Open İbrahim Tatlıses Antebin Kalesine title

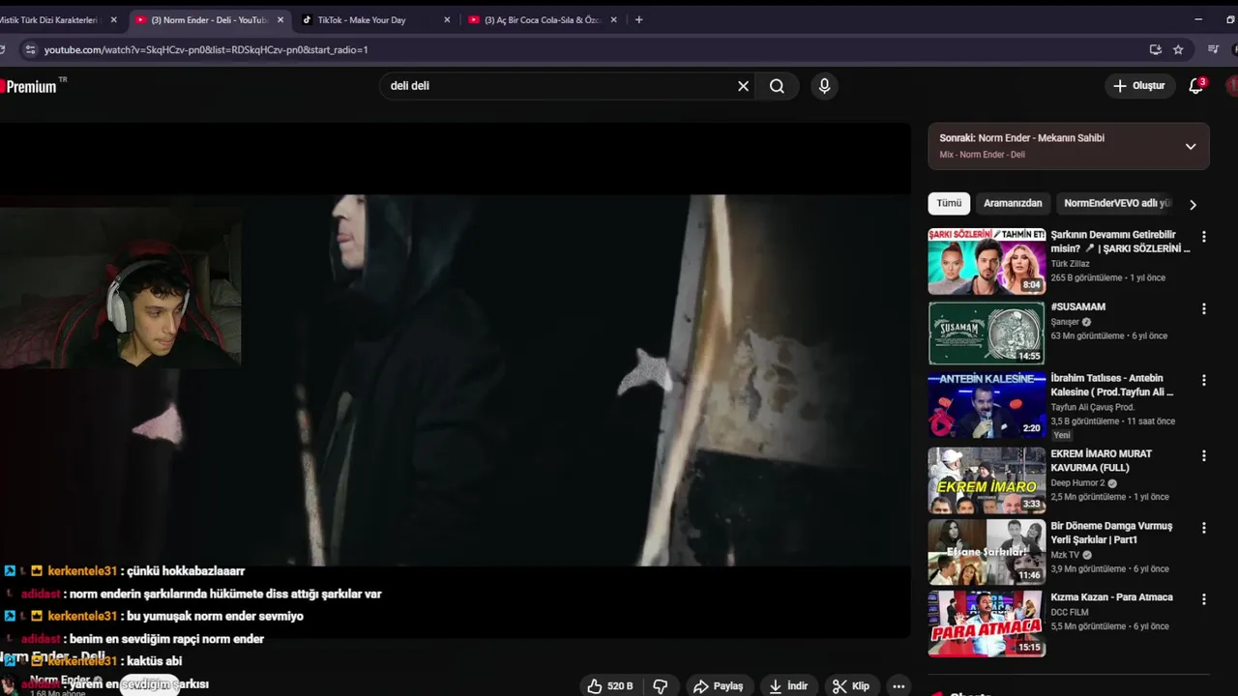1112,386
